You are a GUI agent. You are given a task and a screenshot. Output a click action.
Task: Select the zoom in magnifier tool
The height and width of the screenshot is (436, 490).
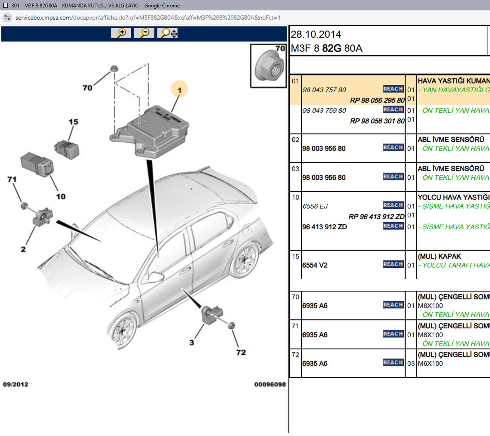click(121, 33)
